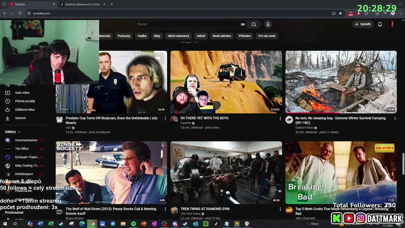Filter by the Mixy chip
Screen dimensions: 405x228
click(157, 36)
